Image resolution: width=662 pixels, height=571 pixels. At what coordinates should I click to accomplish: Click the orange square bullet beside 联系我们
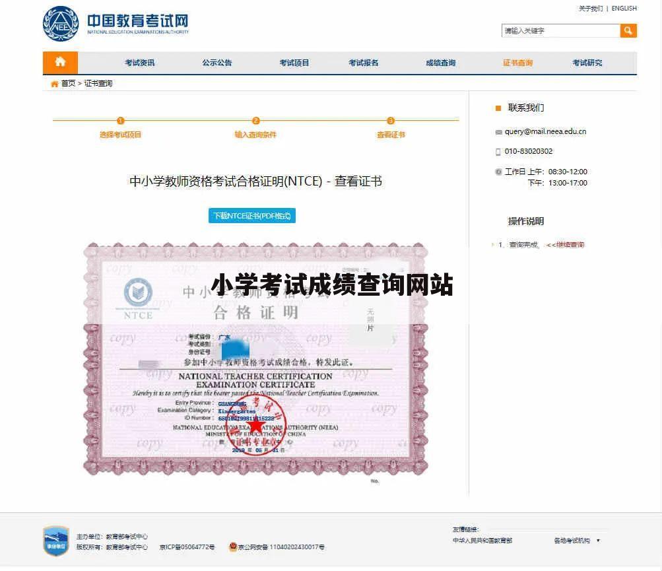pyautogui.click(x=498, y=107)
